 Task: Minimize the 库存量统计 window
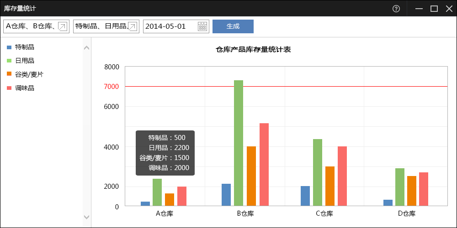click(419, 9)
